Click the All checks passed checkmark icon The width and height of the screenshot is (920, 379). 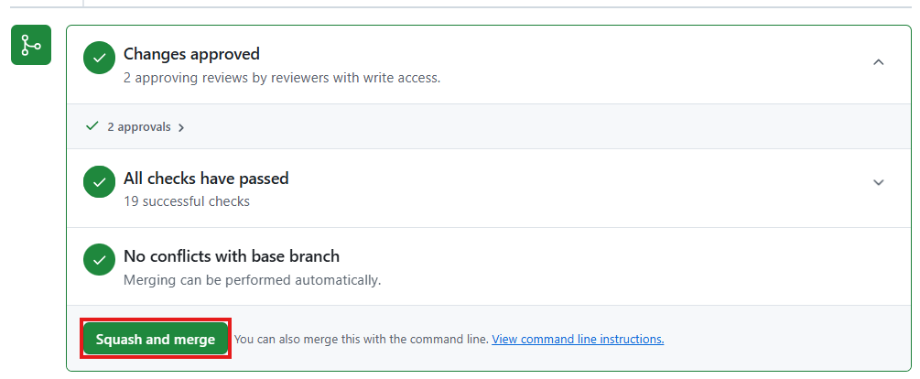click(99, 181)
